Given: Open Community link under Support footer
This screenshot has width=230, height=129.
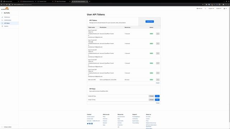Looking at the screenshot, I should [x=135, y=119].
